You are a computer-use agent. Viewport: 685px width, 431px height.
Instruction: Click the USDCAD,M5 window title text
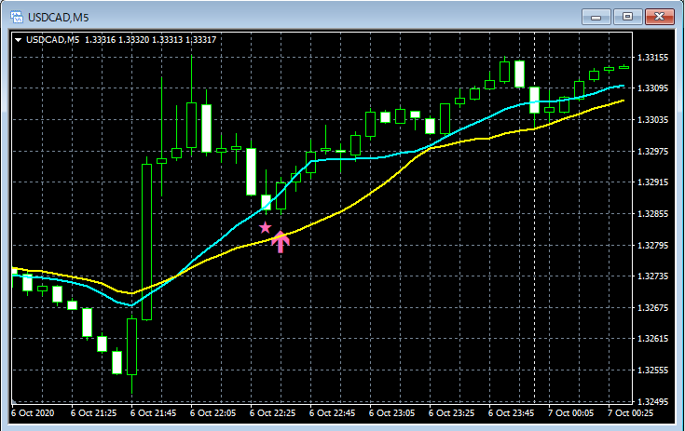(x=58, y=18)
